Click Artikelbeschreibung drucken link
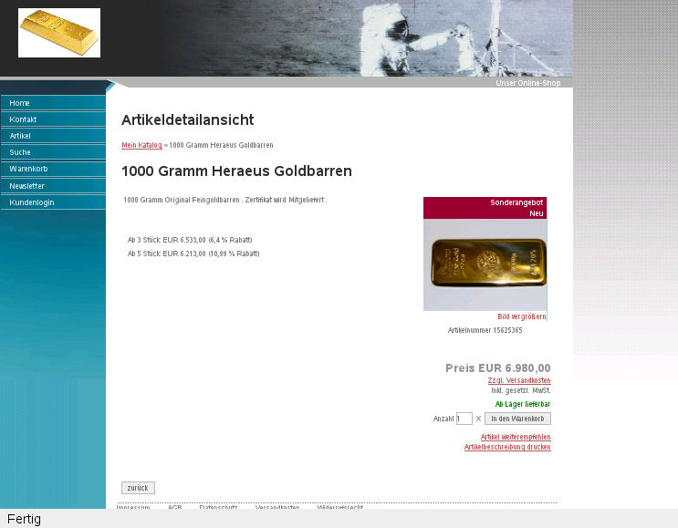This screenshot has height=528, width=678. (x=507, y=447)
